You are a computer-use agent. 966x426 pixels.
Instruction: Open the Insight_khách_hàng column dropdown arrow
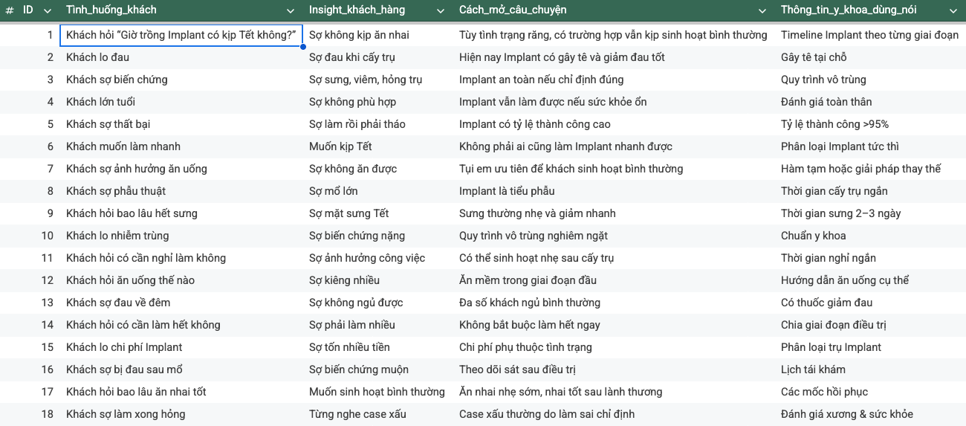[x=441, y=11]
